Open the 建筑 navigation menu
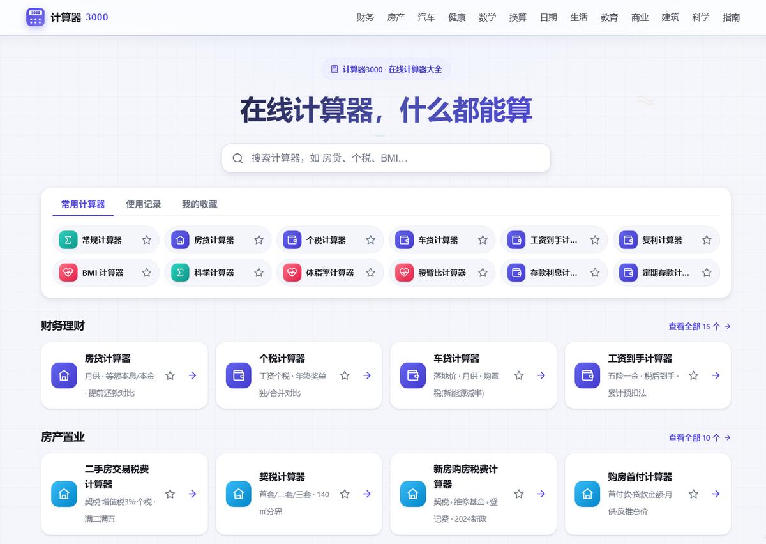This screenshot has width=766, height=544. [x=670, y=17]
